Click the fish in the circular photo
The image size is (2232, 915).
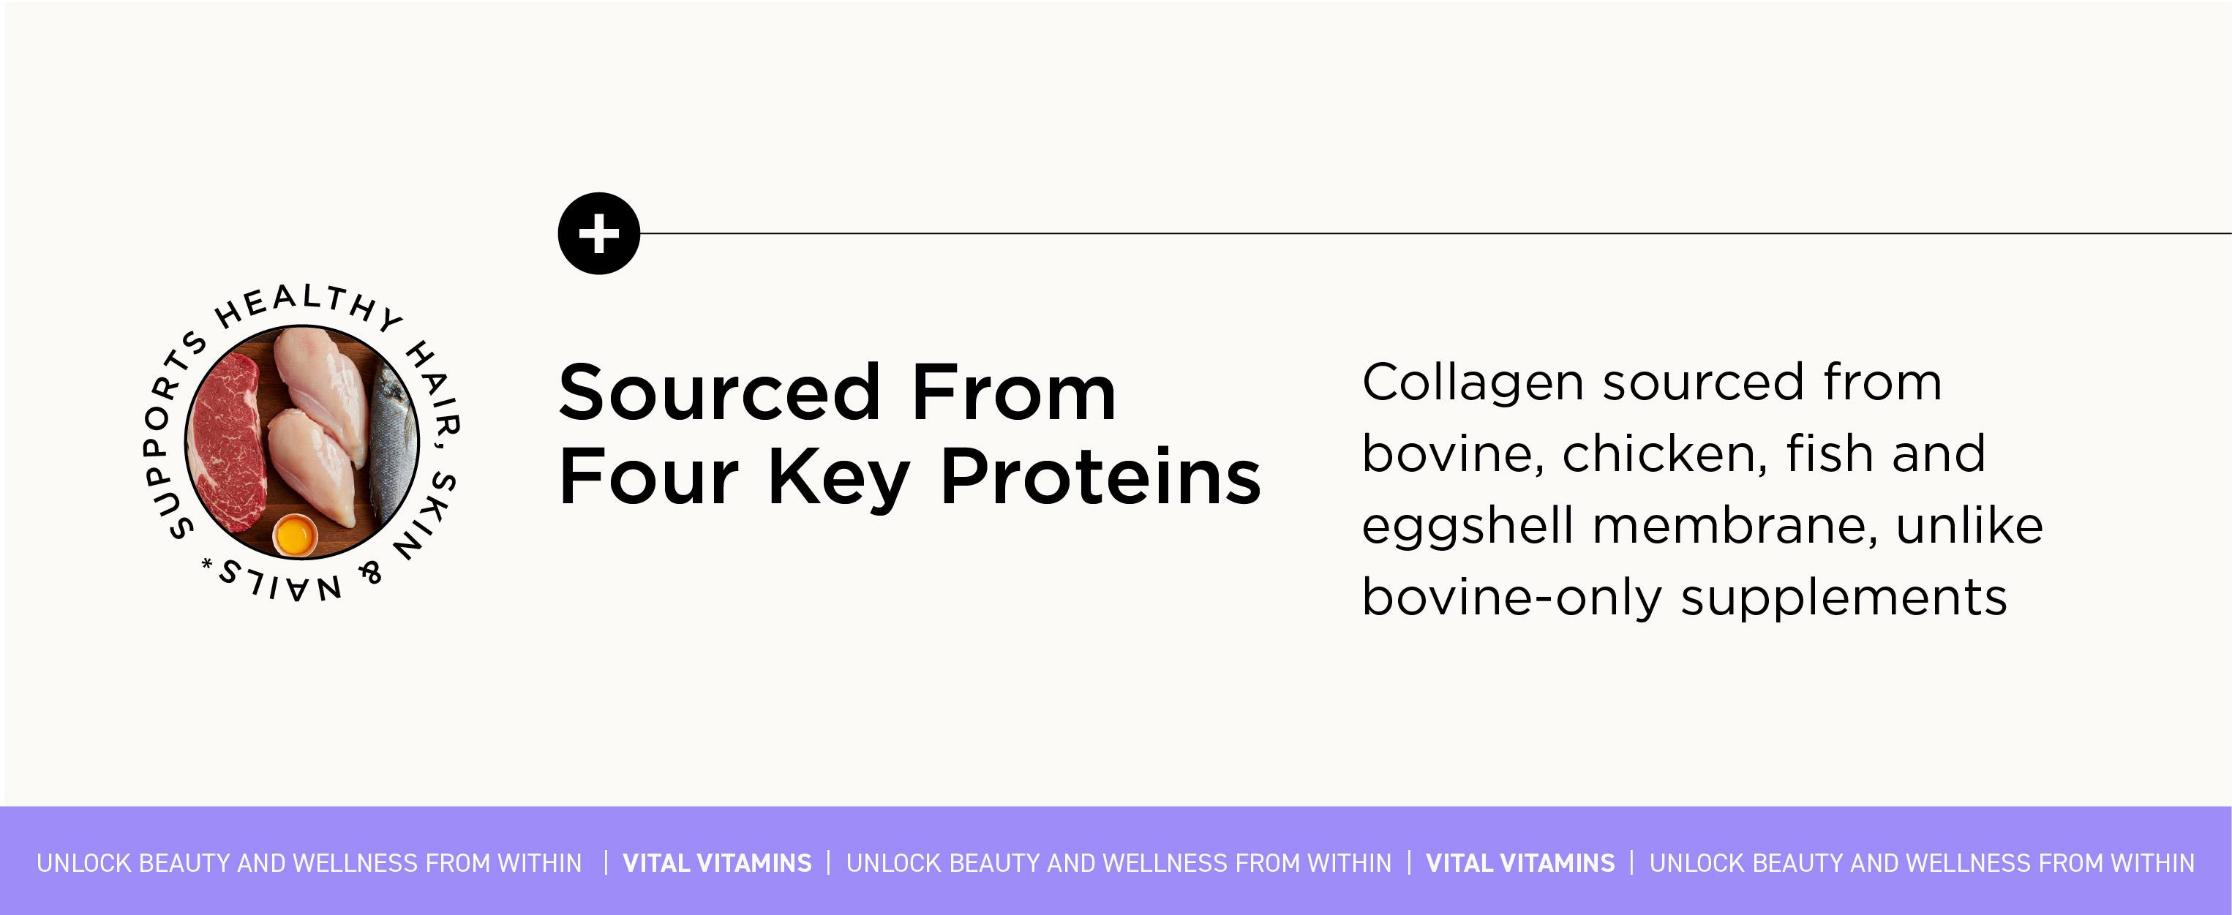click(x=393, y=442)
